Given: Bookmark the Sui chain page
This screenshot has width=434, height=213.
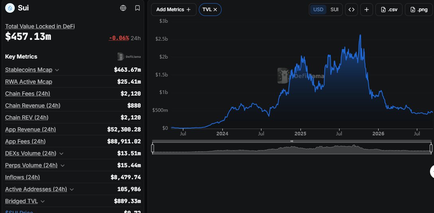Looking at the screenshot, I should click(137, 8).
